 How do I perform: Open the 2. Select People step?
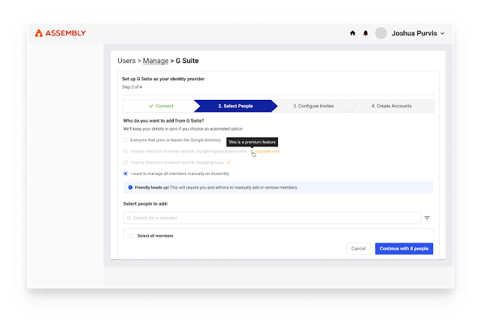[235, 106]
